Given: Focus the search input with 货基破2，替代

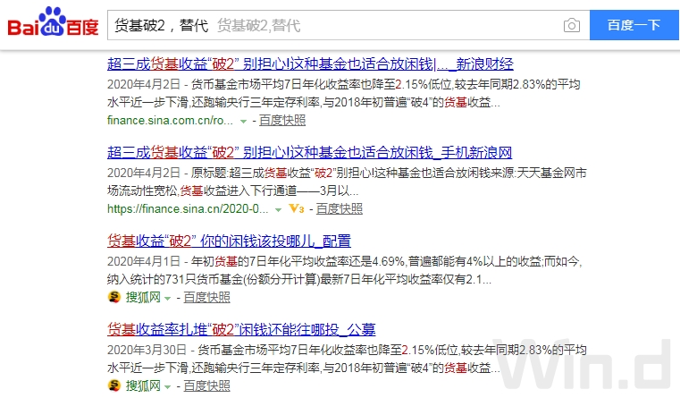Looking at the screenshot, I should pos(348,25).
